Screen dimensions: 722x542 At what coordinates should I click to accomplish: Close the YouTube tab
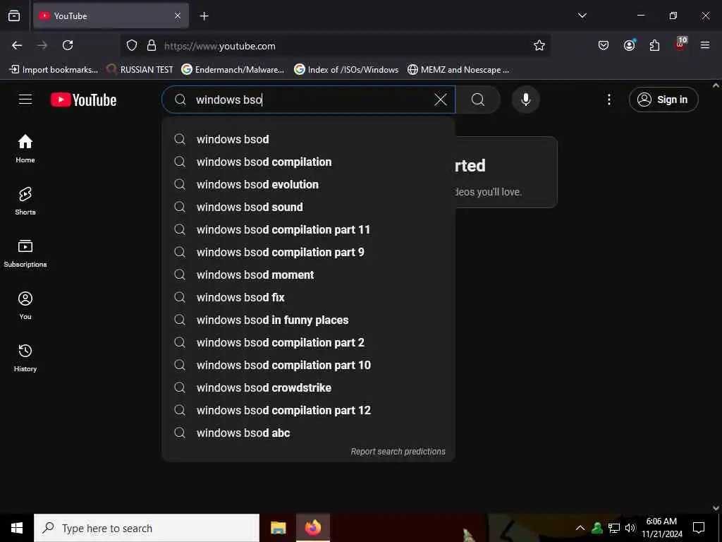click(178, 16)
